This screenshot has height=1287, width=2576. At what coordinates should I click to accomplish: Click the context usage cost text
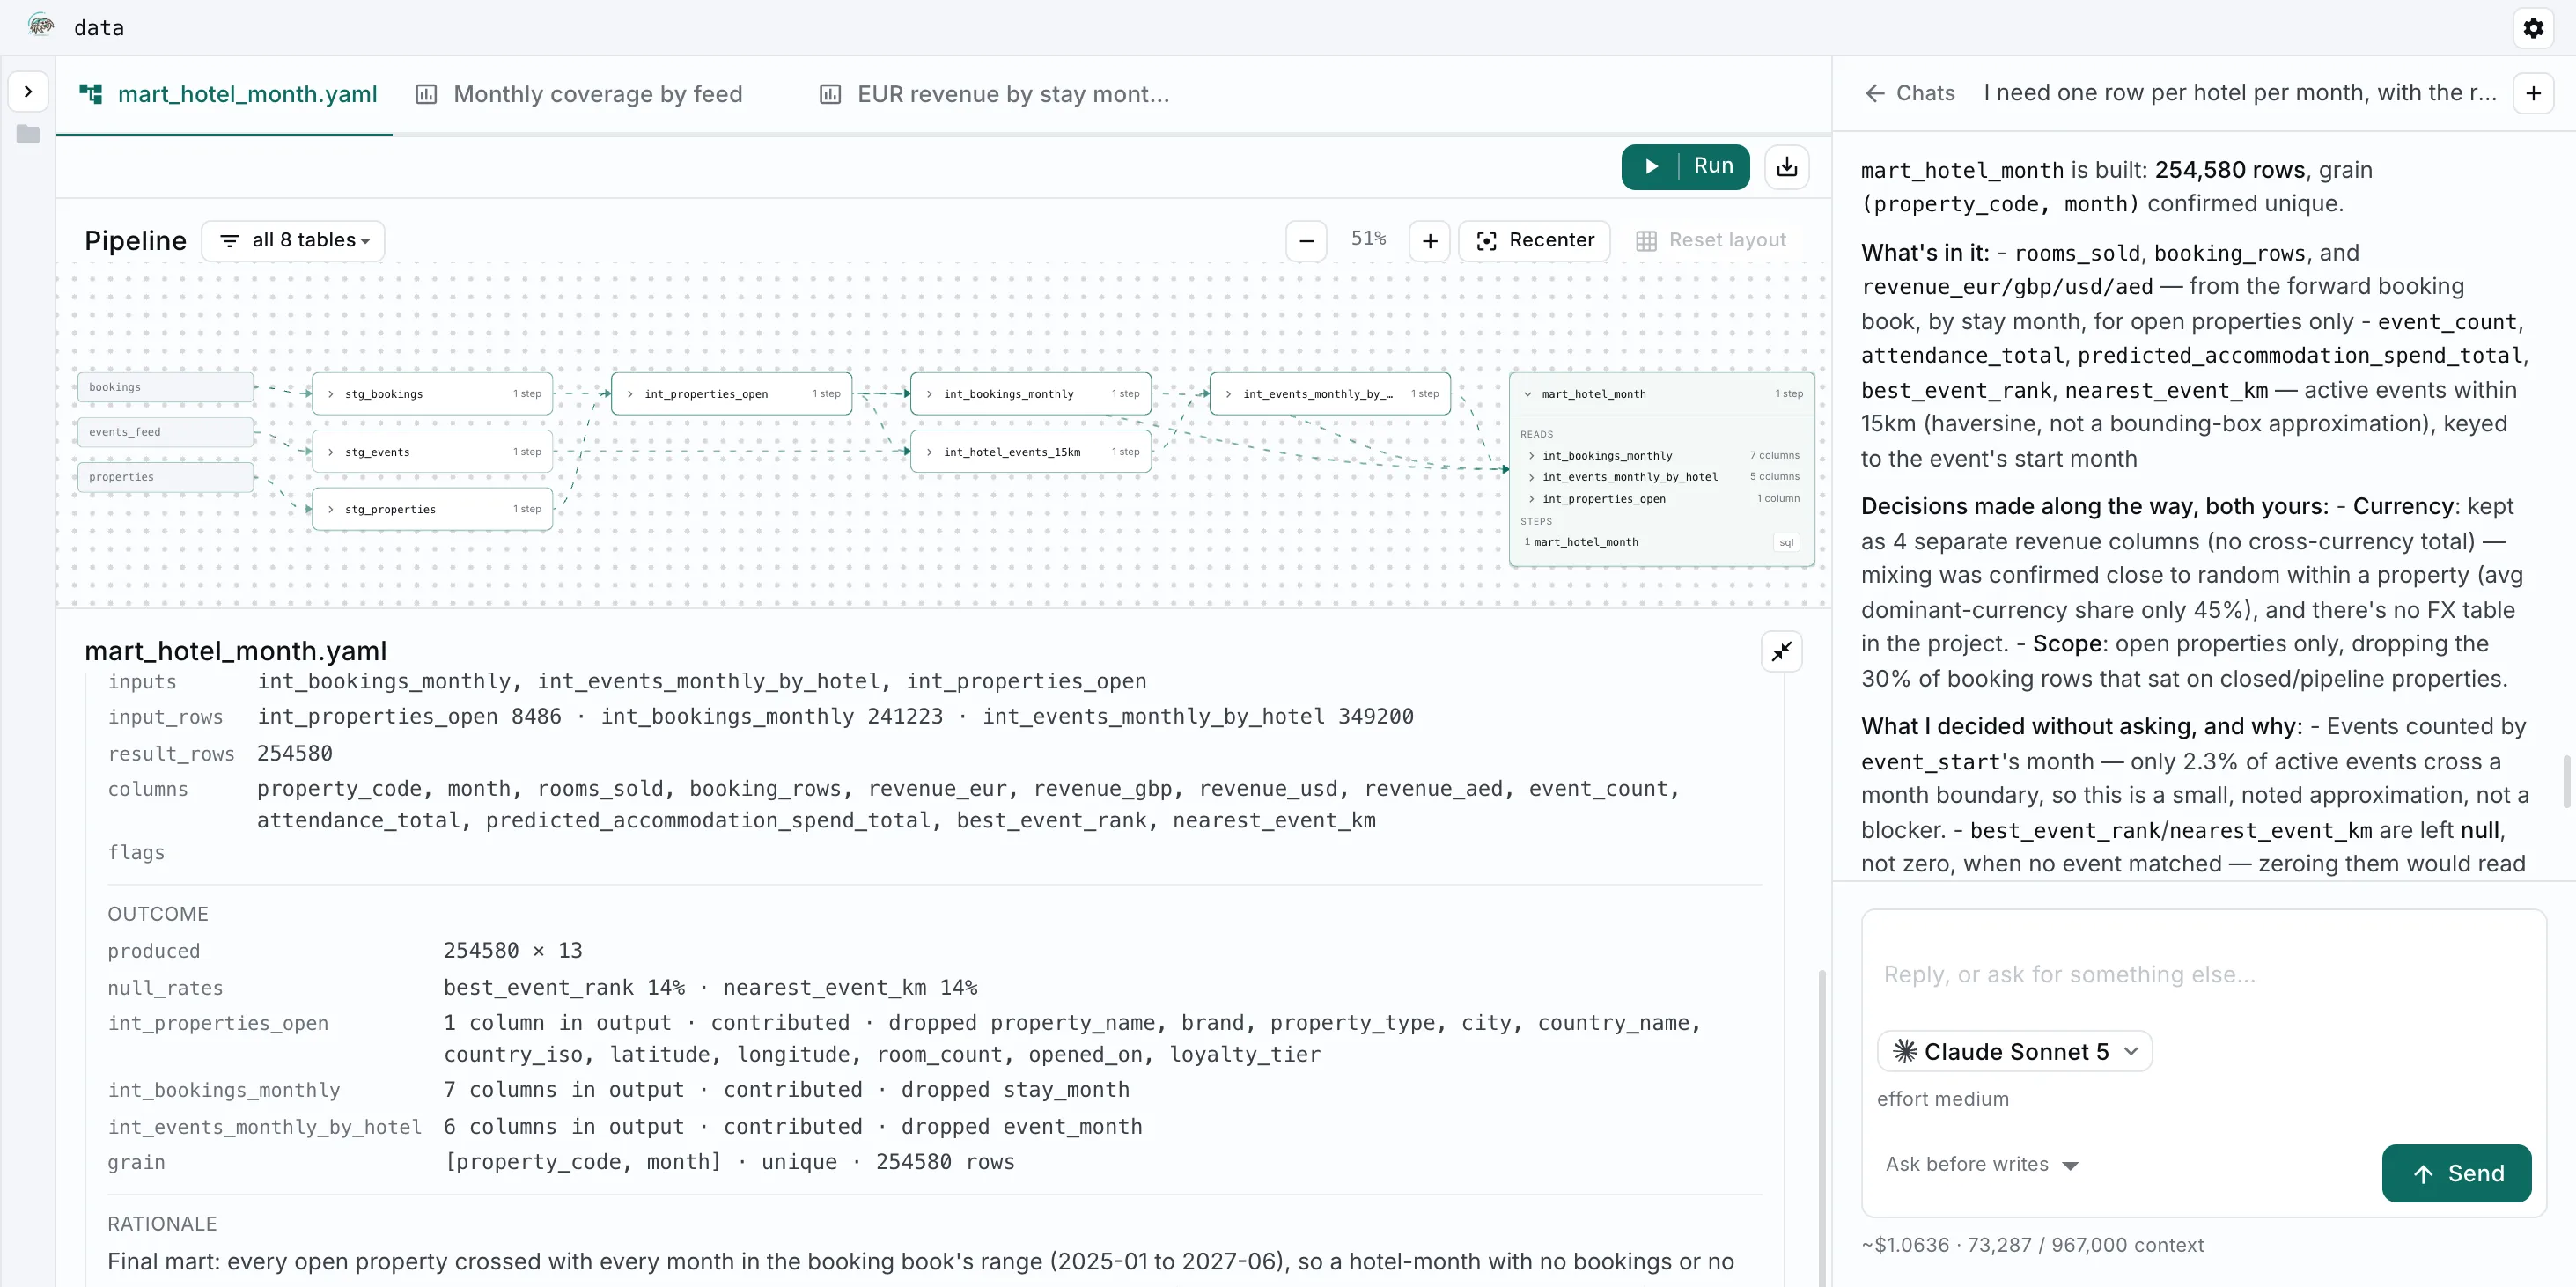(2032, 1245)
